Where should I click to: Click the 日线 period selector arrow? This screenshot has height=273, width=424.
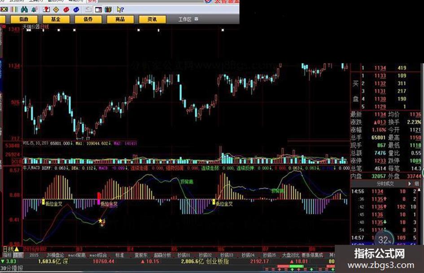(17, 249)
